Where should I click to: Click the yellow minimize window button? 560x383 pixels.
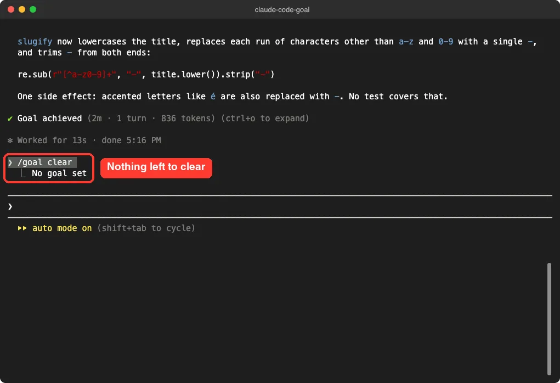[22, 9]
